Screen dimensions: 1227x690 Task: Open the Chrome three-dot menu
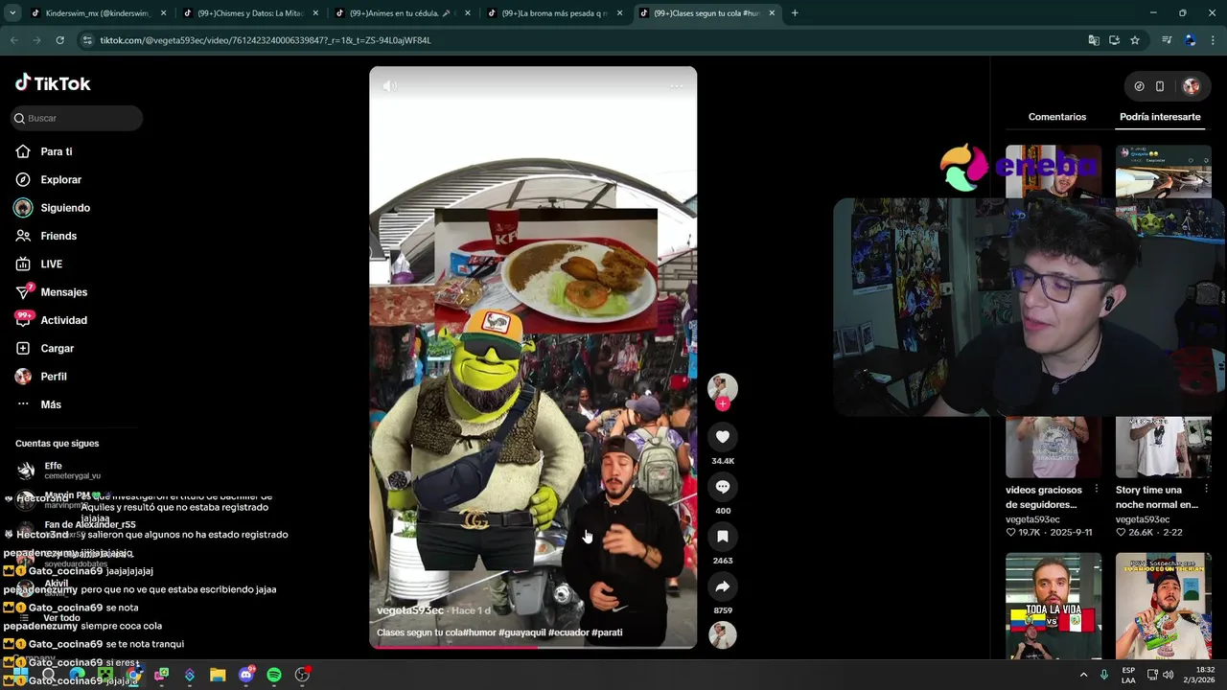1214,40
